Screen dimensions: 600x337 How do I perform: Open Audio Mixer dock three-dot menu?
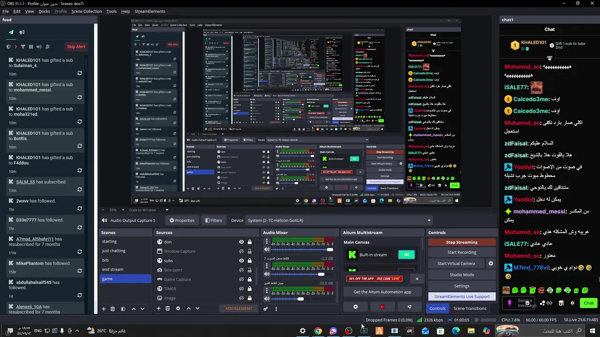click(x=276, y=308)
